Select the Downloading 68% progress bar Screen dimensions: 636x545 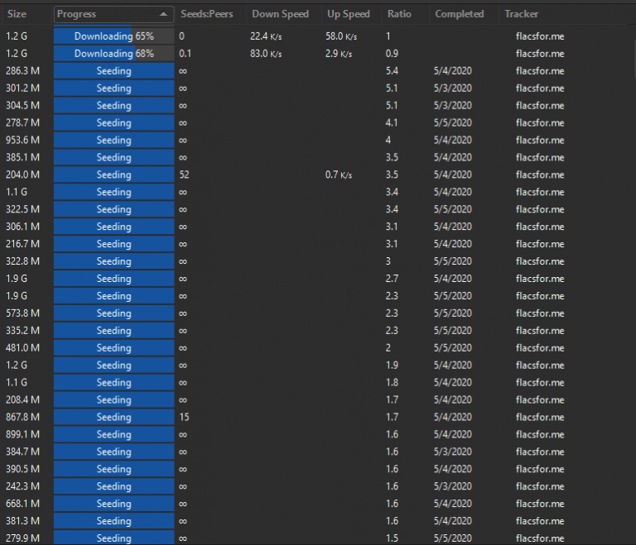coord(113,54)
